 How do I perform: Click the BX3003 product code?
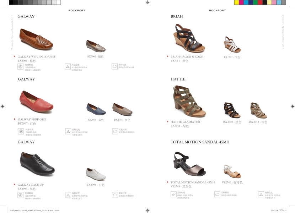22,61
